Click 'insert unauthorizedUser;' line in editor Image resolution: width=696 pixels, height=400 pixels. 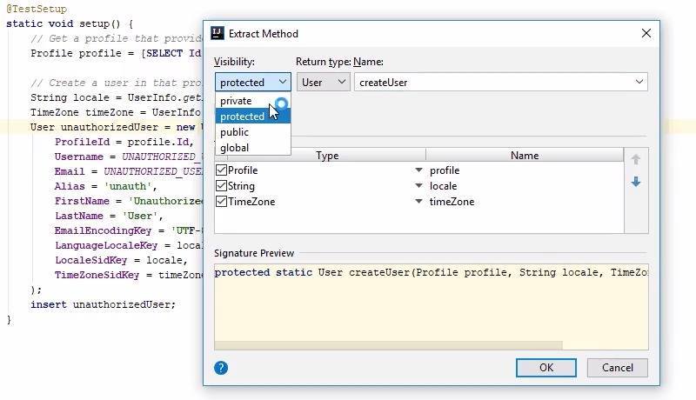(x=103, y=304)
